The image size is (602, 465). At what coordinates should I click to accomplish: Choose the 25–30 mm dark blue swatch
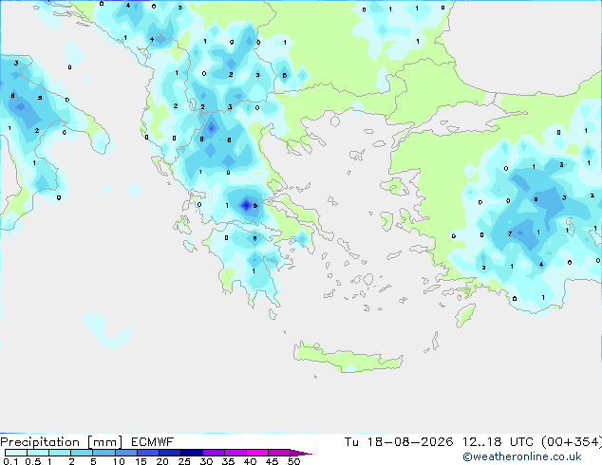tap(192, 453)
